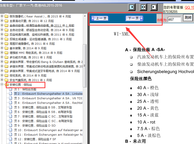Expand the 夜视系统 tree node

(x=2, y=75)
